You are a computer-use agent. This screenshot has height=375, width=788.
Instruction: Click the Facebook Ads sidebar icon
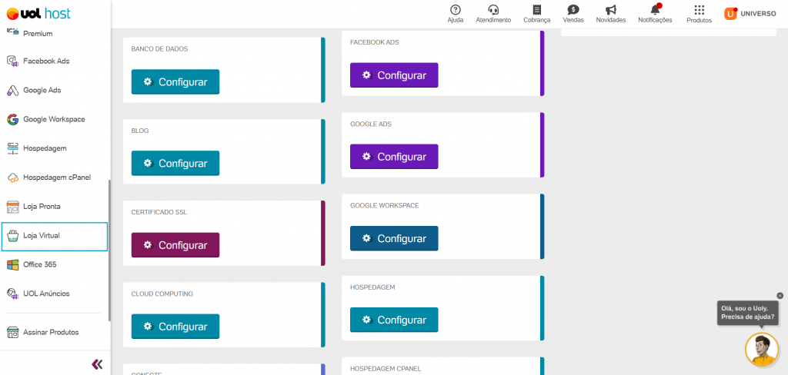click(x=12, y=61)
